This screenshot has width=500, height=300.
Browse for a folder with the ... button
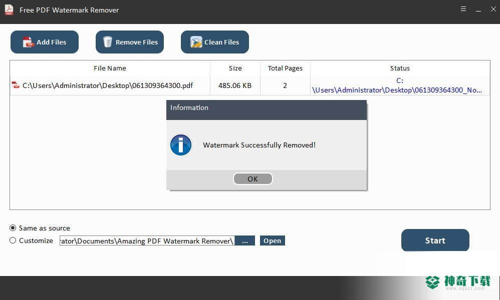click(245, 241)
